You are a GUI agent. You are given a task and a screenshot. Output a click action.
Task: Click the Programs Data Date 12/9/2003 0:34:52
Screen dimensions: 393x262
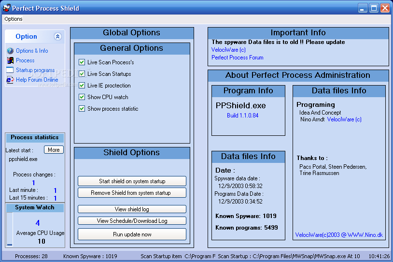click(240, 202)
